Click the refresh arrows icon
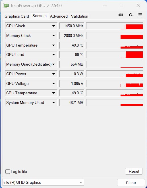Viewport: 147px width, 188px height. [131, 15]
